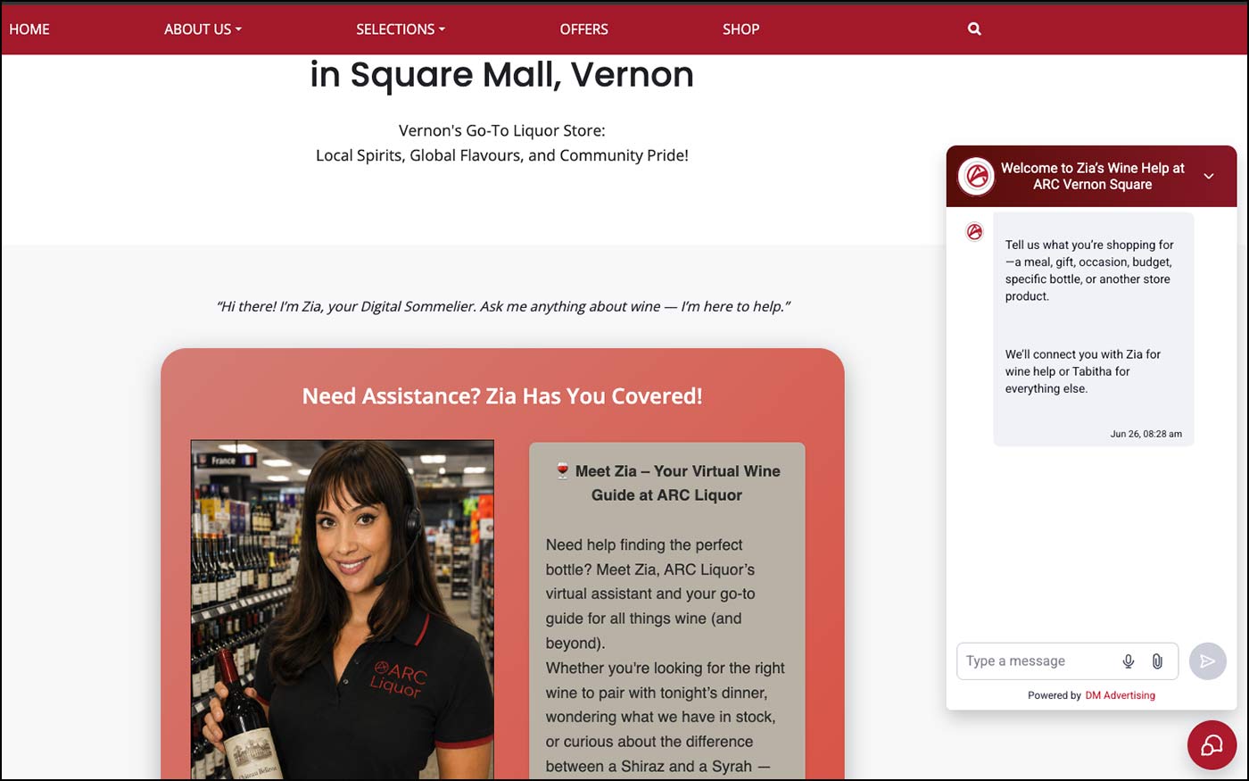
Task: Attach a file with the paperclip icon
Action: (1157, 661)
